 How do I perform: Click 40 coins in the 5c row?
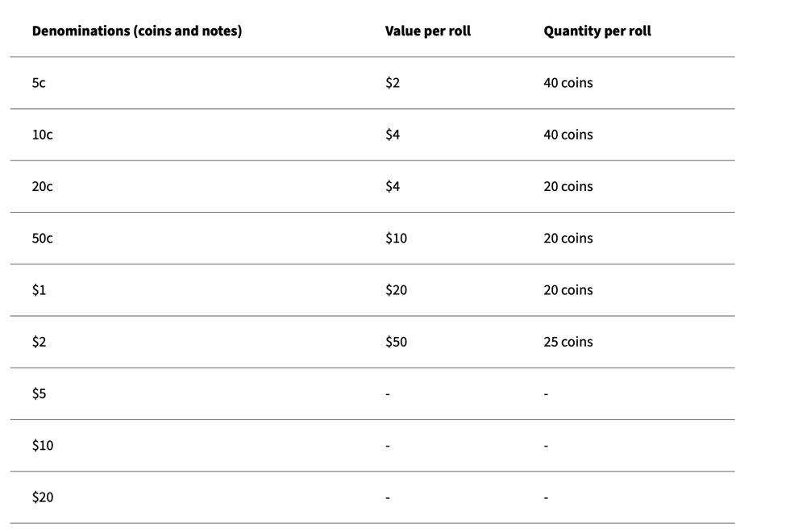click(x=568, y=83)
